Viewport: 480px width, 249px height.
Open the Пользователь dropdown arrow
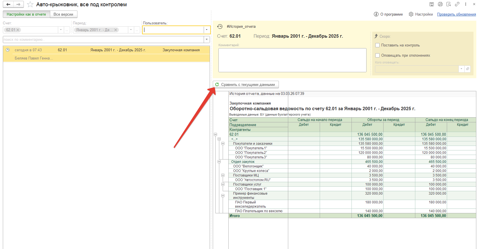207,30
